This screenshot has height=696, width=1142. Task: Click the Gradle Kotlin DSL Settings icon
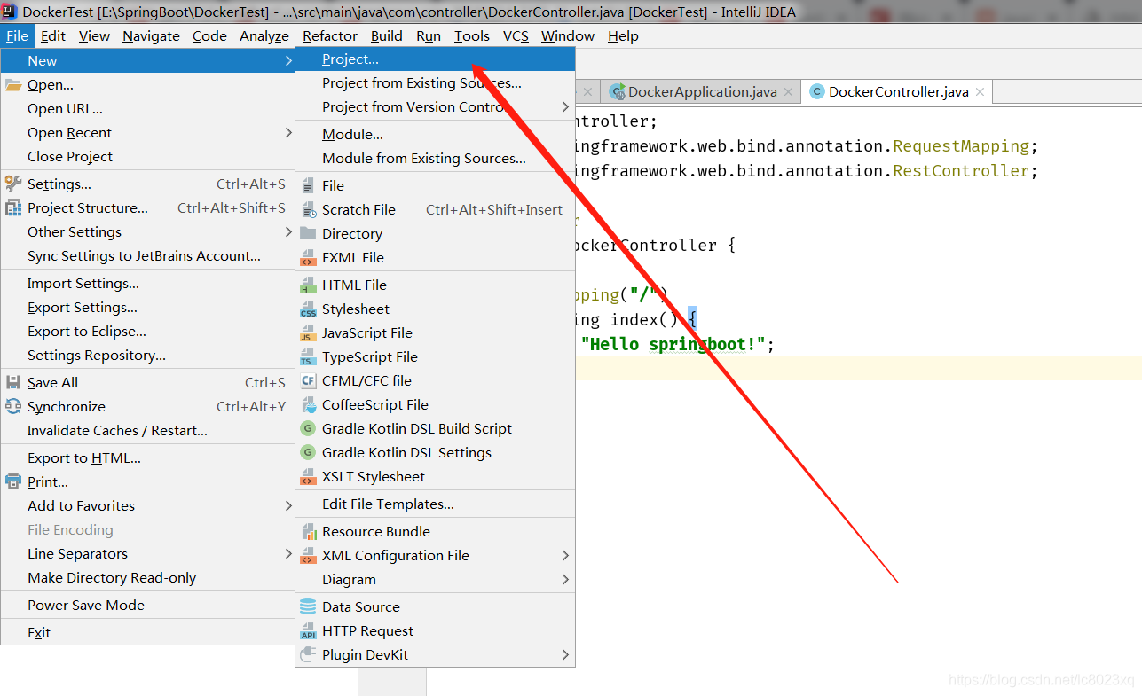pos(308,452)
